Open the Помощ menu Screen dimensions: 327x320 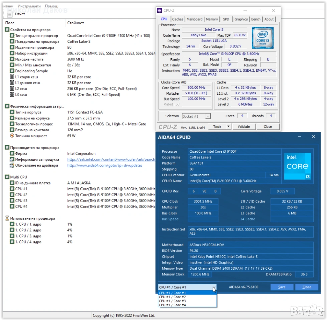point(52,6)
